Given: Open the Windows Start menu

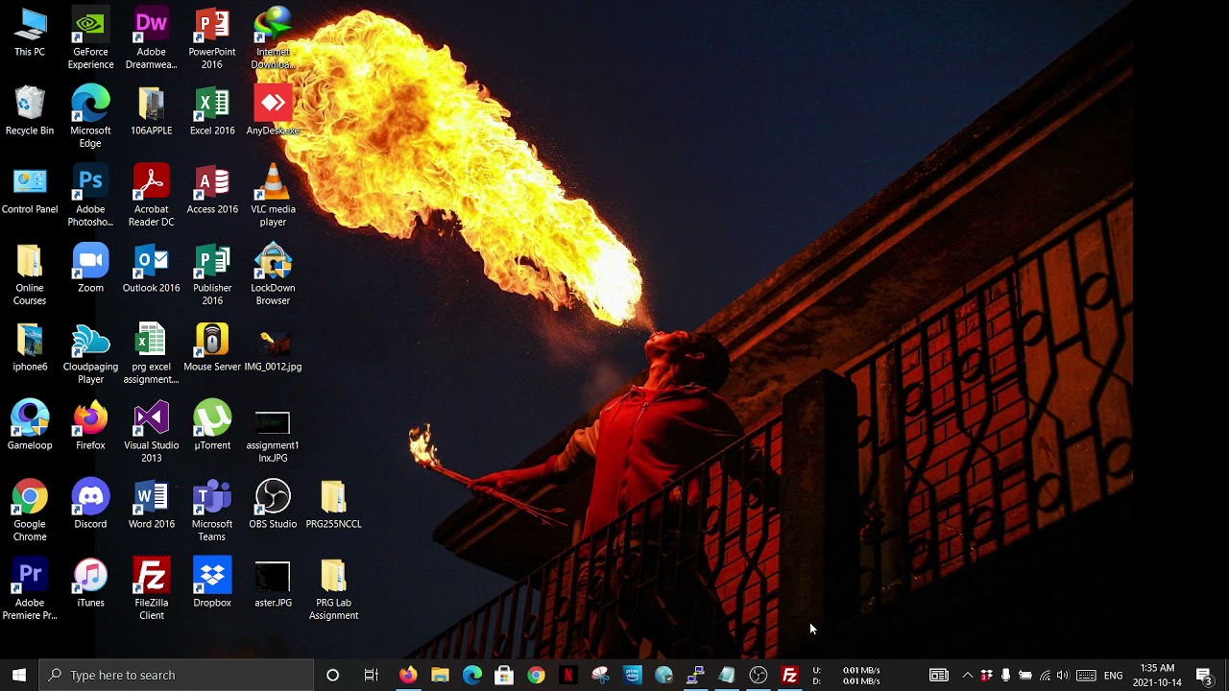Looking at the screenshot, I should click(x=19, y=675).
